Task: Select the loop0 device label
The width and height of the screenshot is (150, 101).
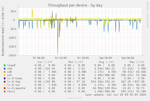Action: click(x=11, y=65)
